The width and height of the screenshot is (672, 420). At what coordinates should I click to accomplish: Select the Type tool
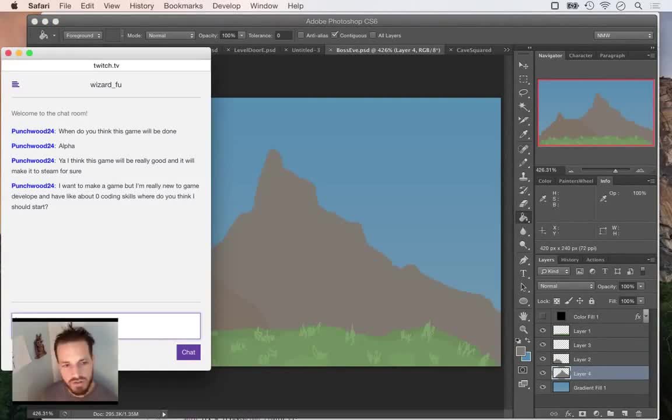[523, 274]
